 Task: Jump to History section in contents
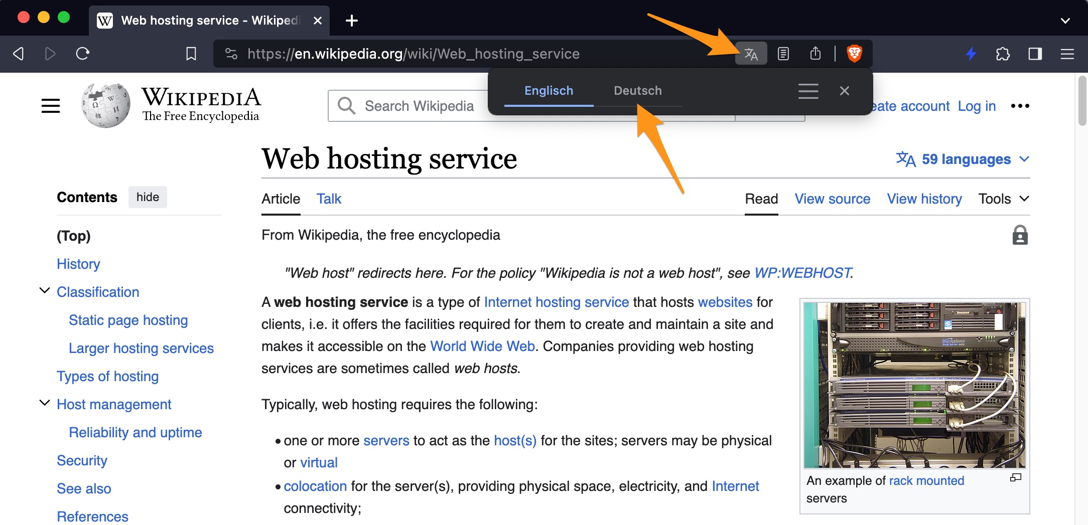(x=78, y=264)
